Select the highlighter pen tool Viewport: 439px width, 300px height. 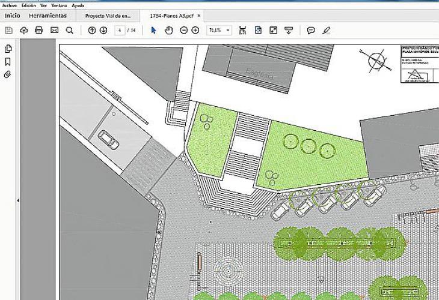327,30
